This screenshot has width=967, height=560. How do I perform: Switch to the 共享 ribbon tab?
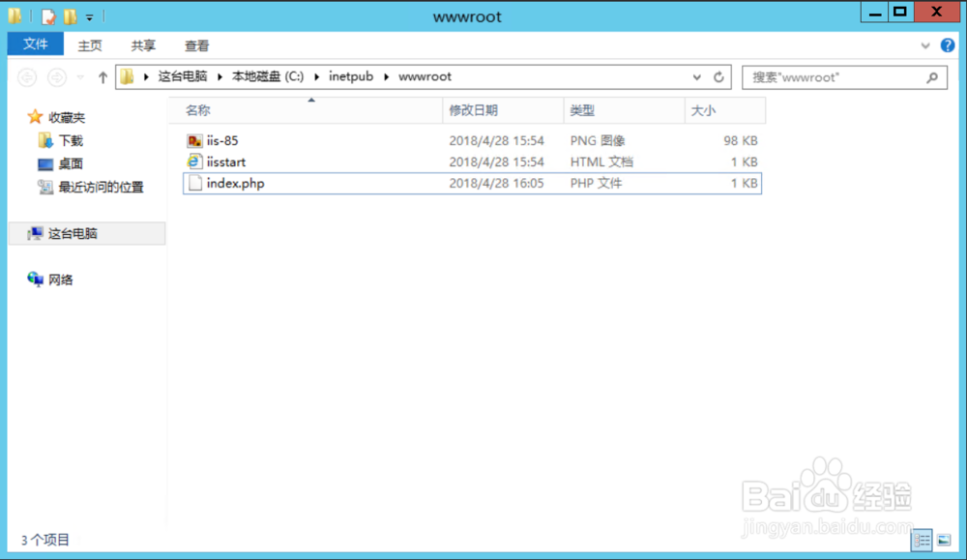143,45
